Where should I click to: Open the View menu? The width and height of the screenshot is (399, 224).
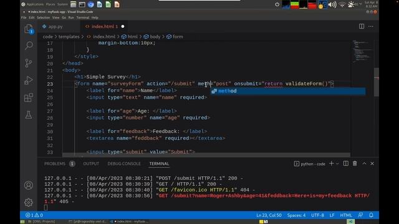(x=55, y=17)
